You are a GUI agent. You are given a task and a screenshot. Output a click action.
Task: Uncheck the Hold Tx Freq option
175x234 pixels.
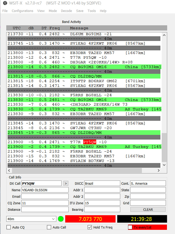[90, 227]
